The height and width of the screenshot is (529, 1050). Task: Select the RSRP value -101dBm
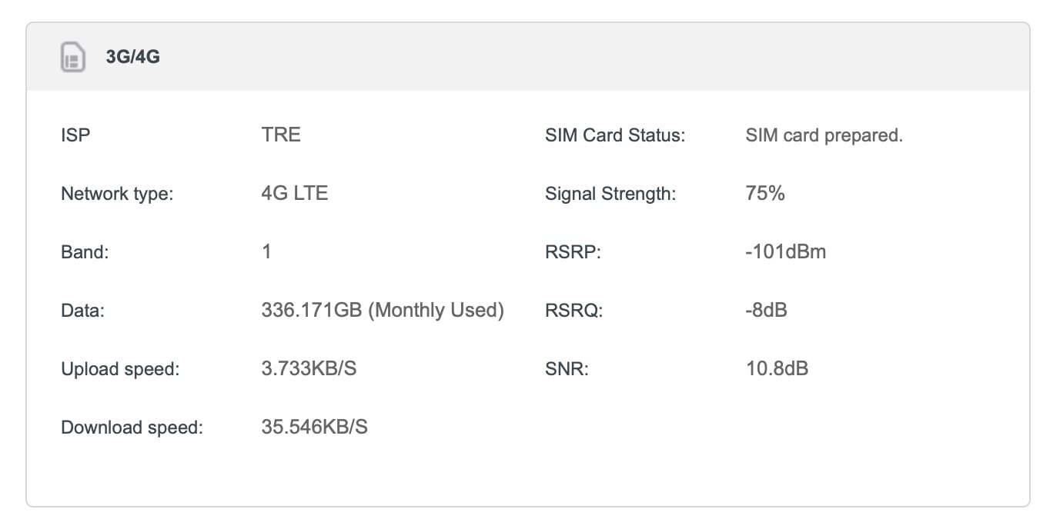(785, 251)
